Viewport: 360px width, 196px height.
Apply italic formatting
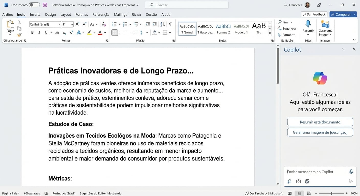tap(39, 32)
